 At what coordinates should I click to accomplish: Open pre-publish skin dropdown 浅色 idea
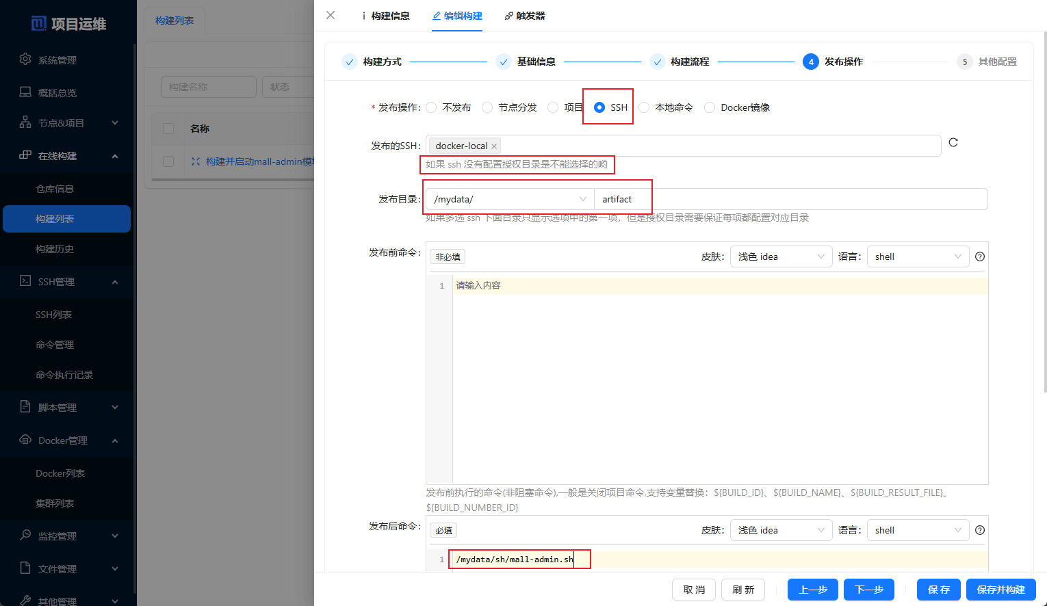coord(781,256)
